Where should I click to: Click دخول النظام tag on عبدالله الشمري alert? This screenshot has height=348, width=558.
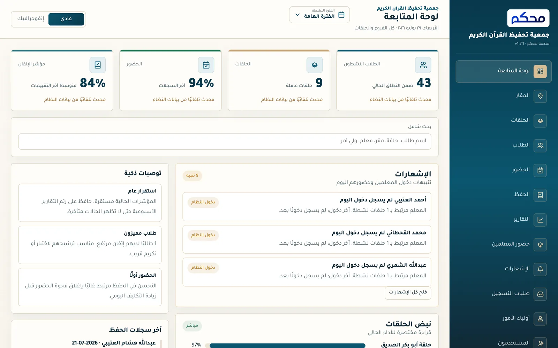[x=203, y=268]
